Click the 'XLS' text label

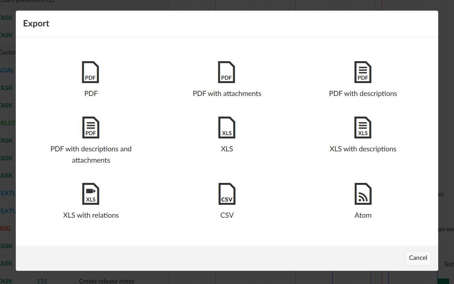(x=227, y=149)
